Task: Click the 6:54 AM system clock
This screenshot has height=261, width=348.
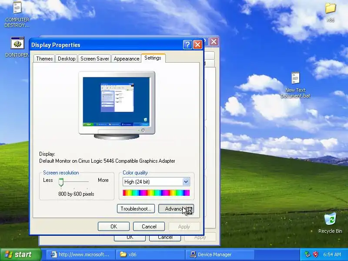Action: coord(332,254)
